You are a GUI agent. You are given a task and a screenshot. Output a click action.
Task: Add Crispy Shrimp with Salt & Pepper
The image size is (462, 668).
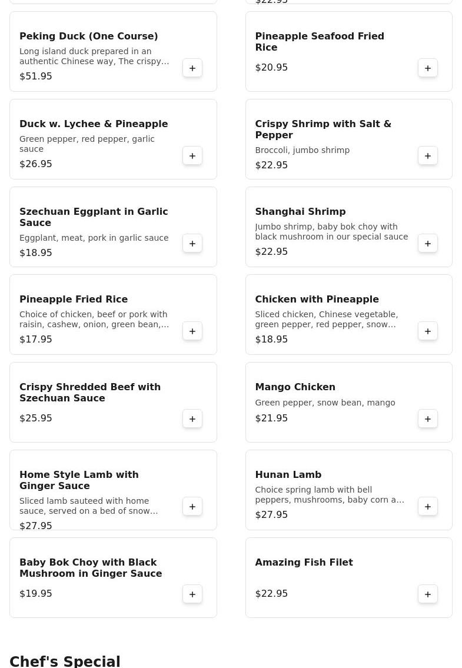coord(428,156)
